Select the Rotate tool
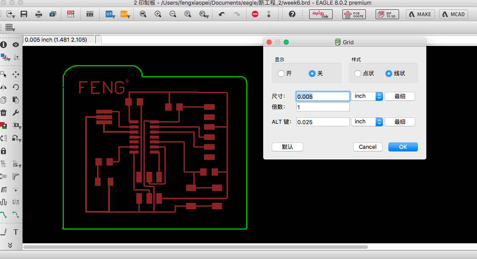This screenshot has width=477, height=259. (x=16, y=87)
